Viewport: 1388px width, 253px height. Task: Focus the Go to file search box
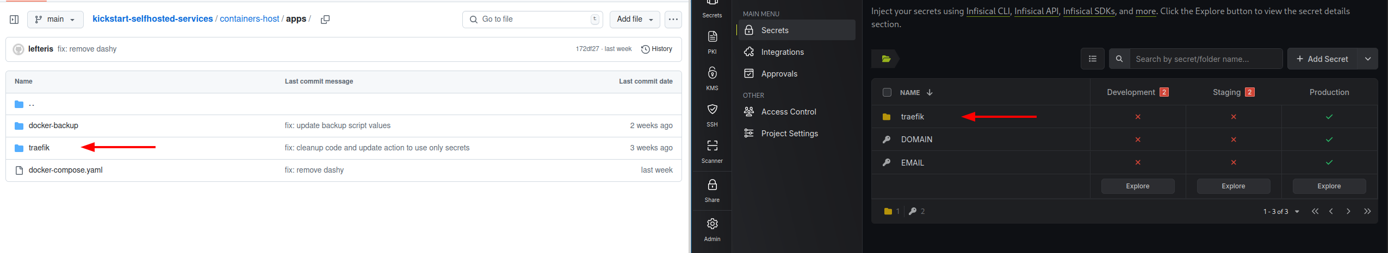(x=533, y=20)
